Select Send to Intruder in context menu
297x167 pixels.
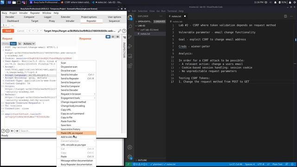(76, 75)
